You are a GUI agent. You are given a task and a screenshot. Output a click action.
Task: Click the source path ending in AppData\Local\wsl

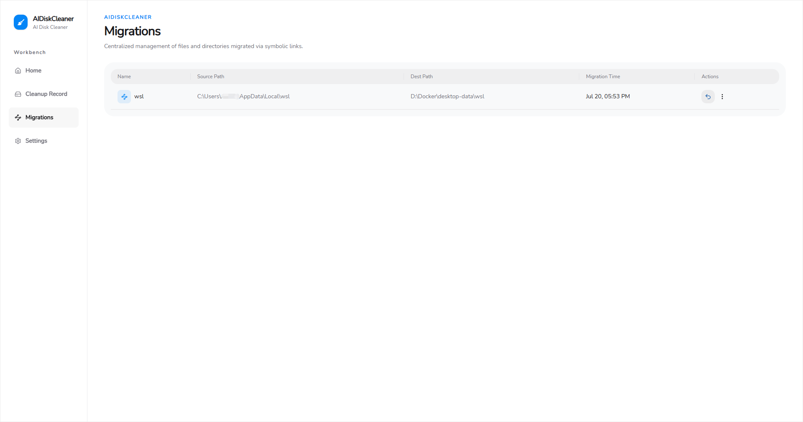click(243, 97)
